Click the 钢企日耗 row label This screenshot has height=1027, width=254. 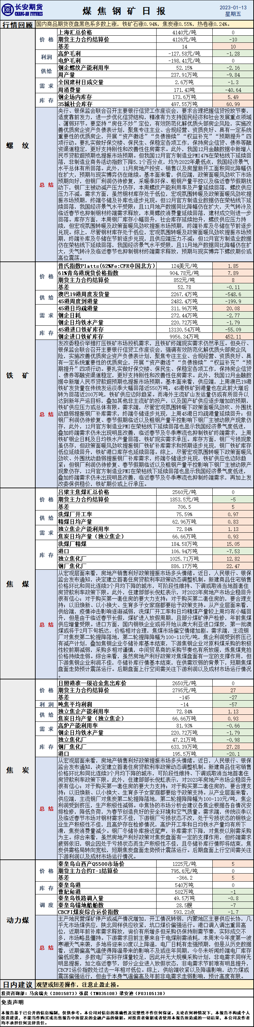pyautogui.click(x=69, y=315)
